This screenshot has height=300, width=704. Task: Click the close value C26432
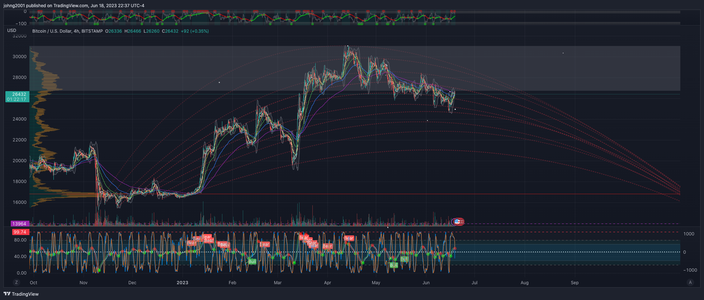(170, 31)
